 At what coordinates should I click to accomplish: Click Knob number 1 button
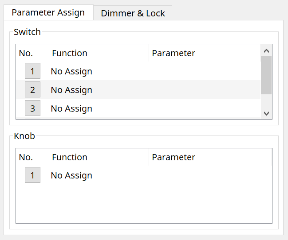(x=32, y=175)
